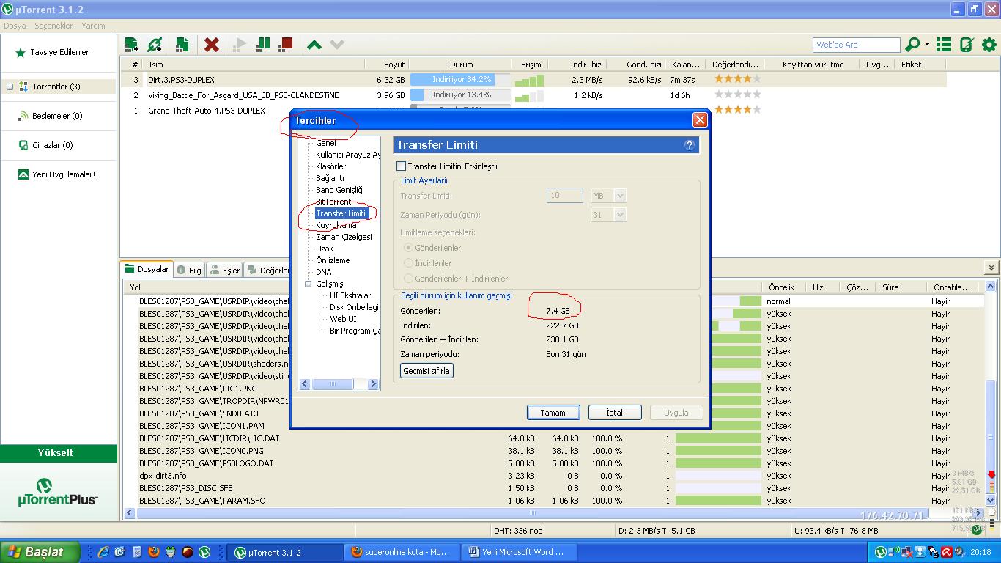This screenshot has height=563, width=1001.
Task: Click the Yükselt upgrade button
Action: pyautogui.click(x=59, y=453)
